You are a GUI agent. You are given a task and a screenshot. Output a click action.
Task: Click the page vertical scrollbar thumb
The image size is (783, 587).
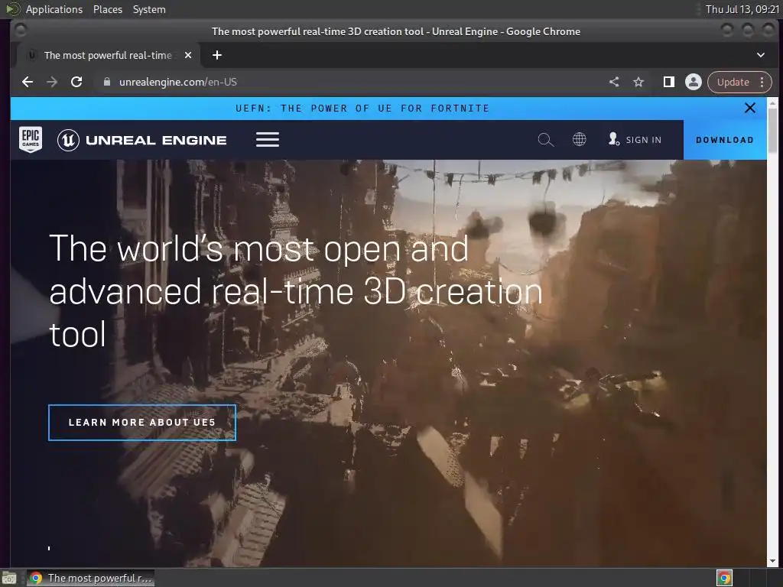tap(772, 130)
